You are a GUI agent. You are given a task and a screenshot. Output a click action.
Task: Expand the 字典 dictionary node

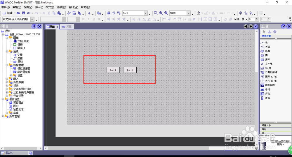(7, 113)
